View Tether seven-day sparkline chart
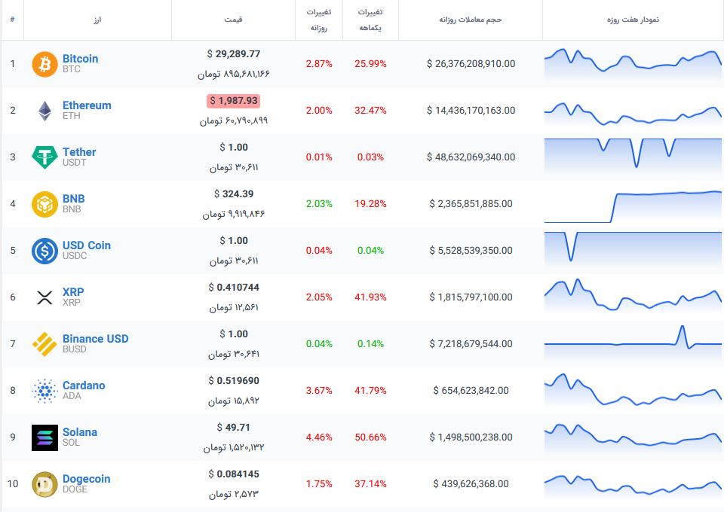Screen dimensions: 724x512 633,157
